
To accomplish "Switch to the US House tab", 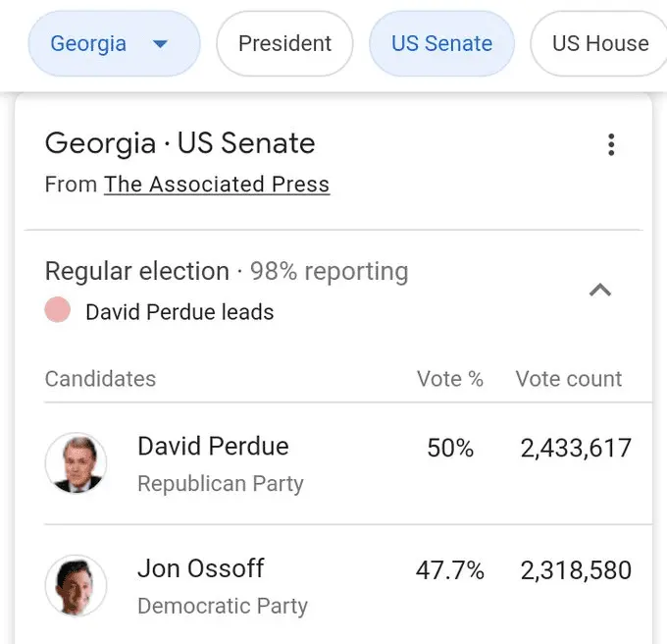I will [x=599, y=44].
